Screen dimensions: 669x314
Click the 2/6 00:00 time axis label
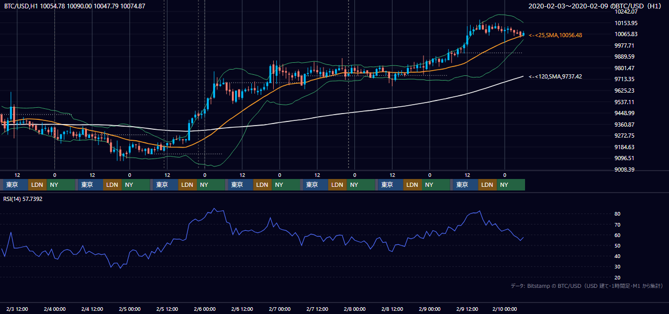tap(205, 309)
